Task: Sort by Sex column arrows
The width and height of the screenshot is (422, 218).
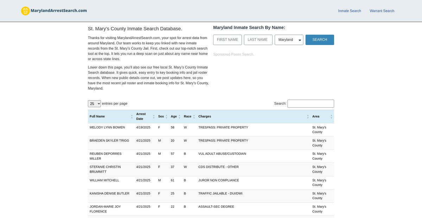Action: point(166,116)
